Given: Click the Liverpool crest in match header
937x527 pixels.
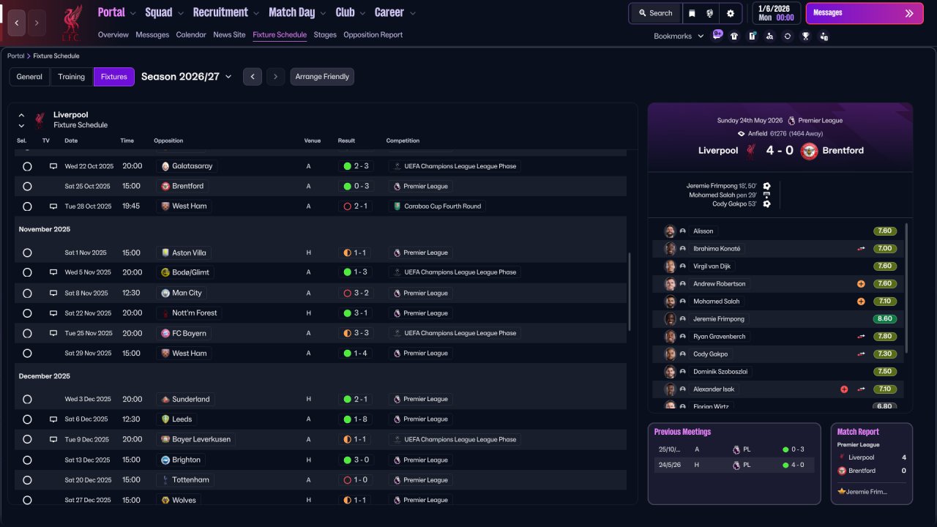Looking at the screenshot, I should coord(750,151).
